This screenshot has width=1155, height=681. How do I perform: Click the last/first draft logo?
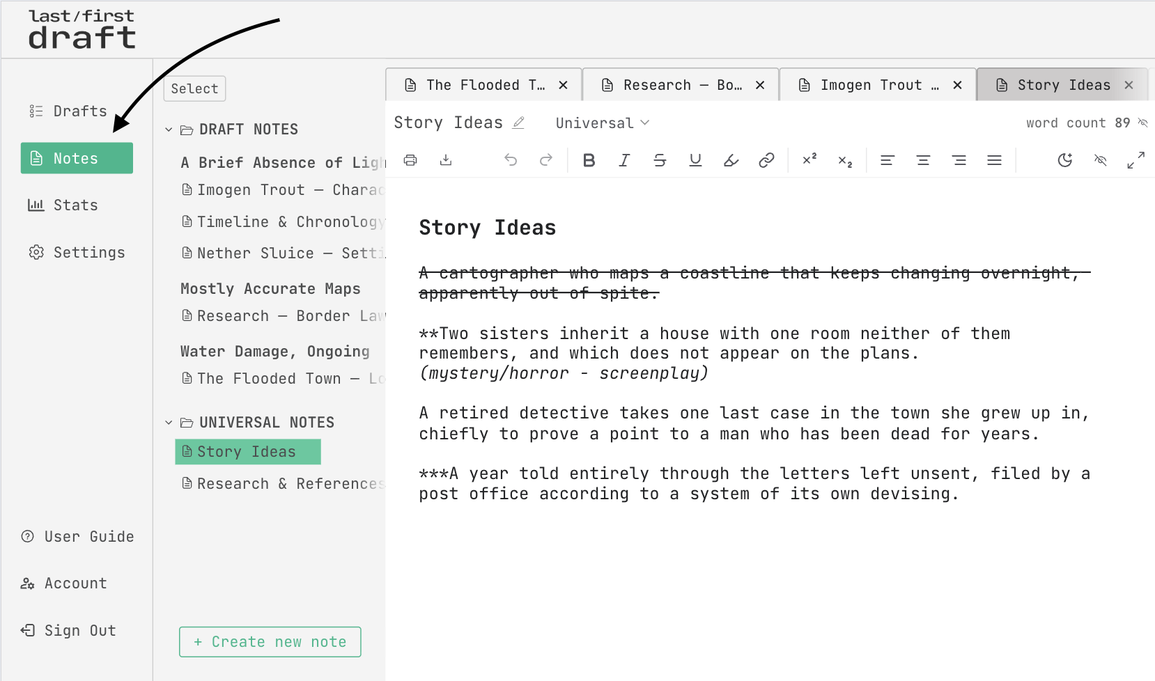coord(82,29)
